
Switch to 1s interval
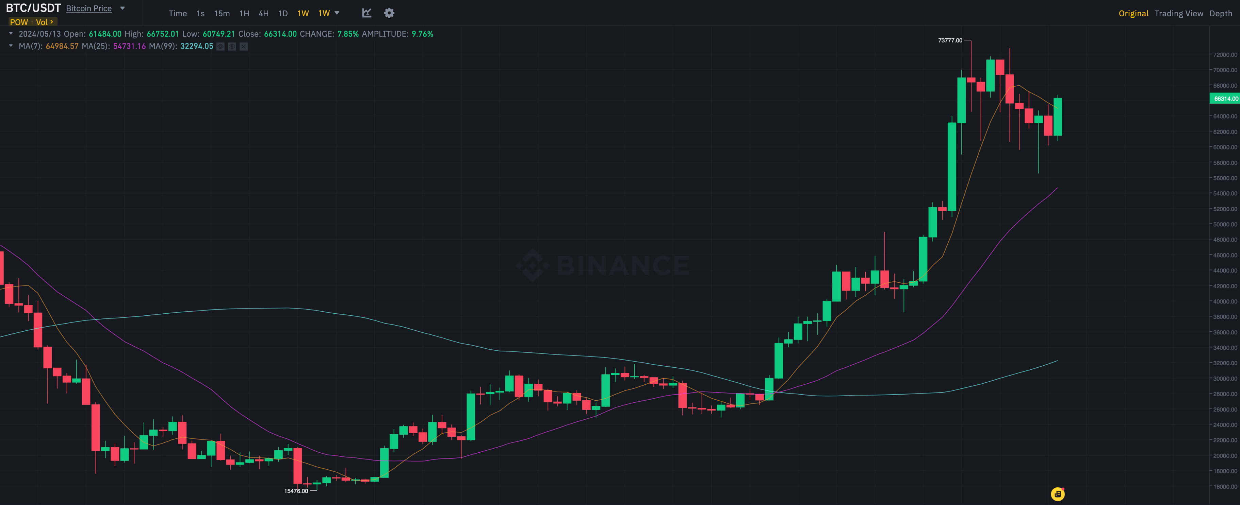pos(201,14)
